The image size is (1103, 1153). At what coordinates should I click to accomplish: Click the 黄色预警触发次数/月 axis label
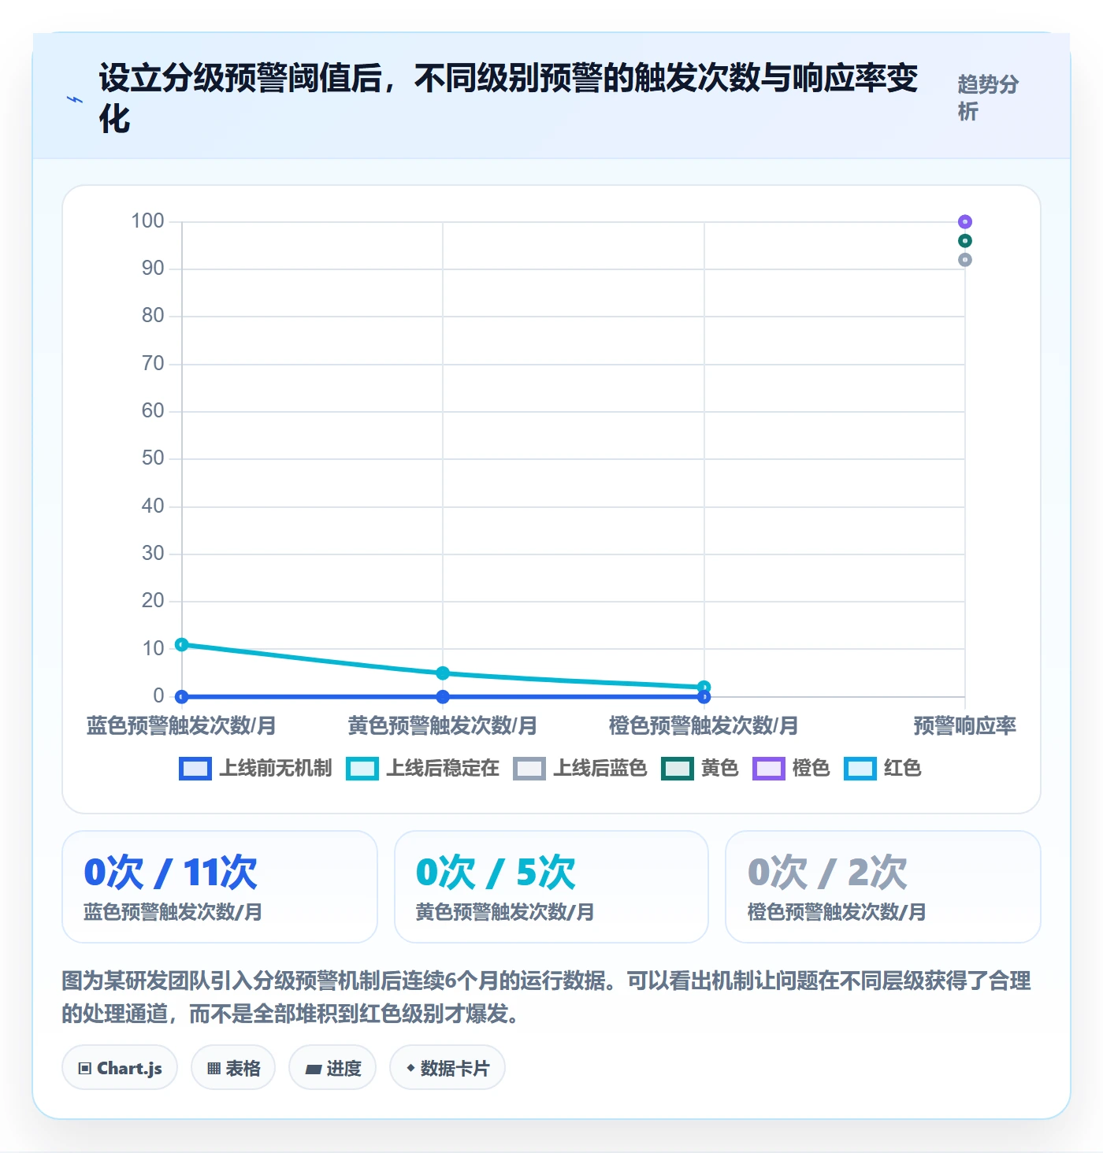[443, 725]
